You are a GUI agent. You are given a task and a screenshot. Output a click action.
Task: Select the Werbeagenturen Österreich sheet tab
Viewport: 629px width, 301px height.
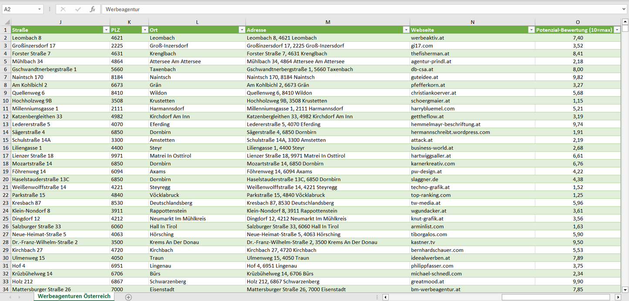click(74, 296)
